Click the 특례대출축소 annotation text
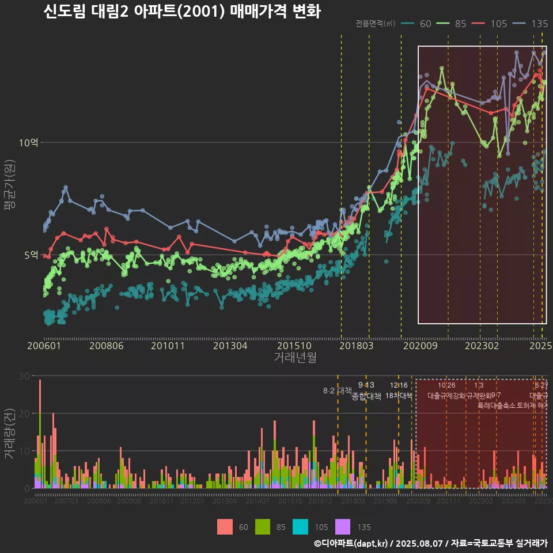 (x=497, y=406)
